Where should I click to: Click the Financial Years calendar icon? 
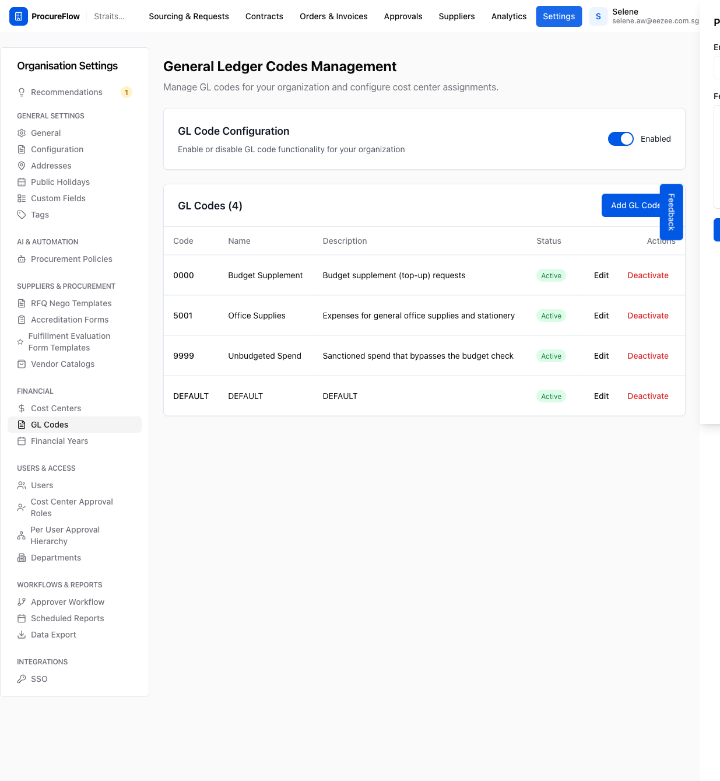point(22,441)
